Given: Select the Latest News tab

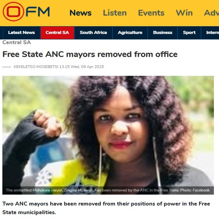Looking at the screenshot, I should coord(22,32).
